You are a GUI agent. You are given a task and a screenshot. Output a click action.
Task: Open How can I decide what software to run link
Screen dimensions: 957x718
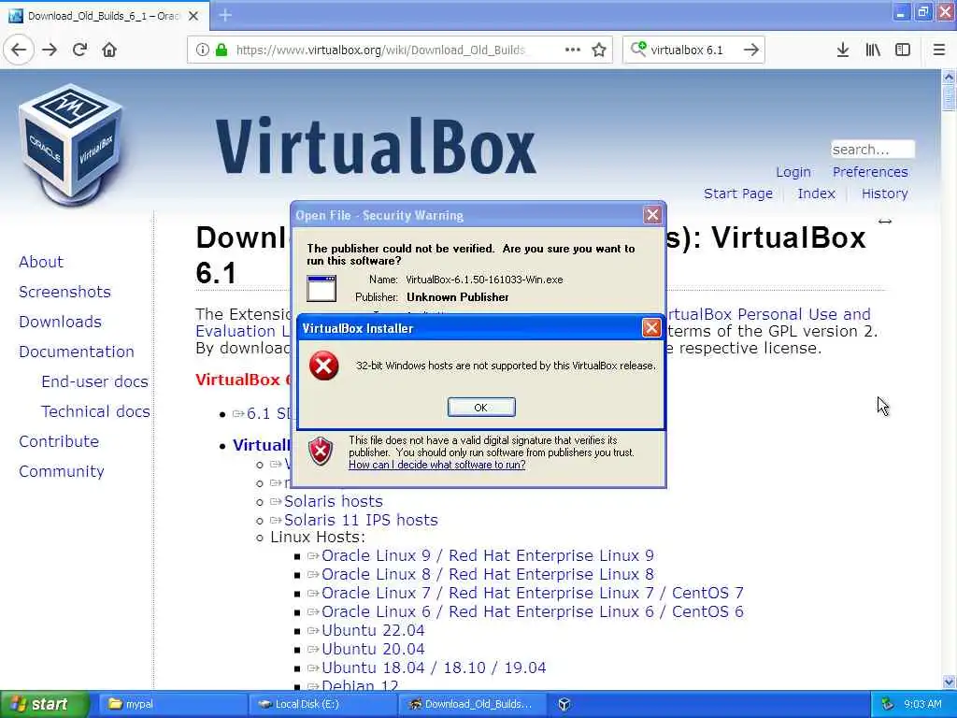click(x=437, y=465)
